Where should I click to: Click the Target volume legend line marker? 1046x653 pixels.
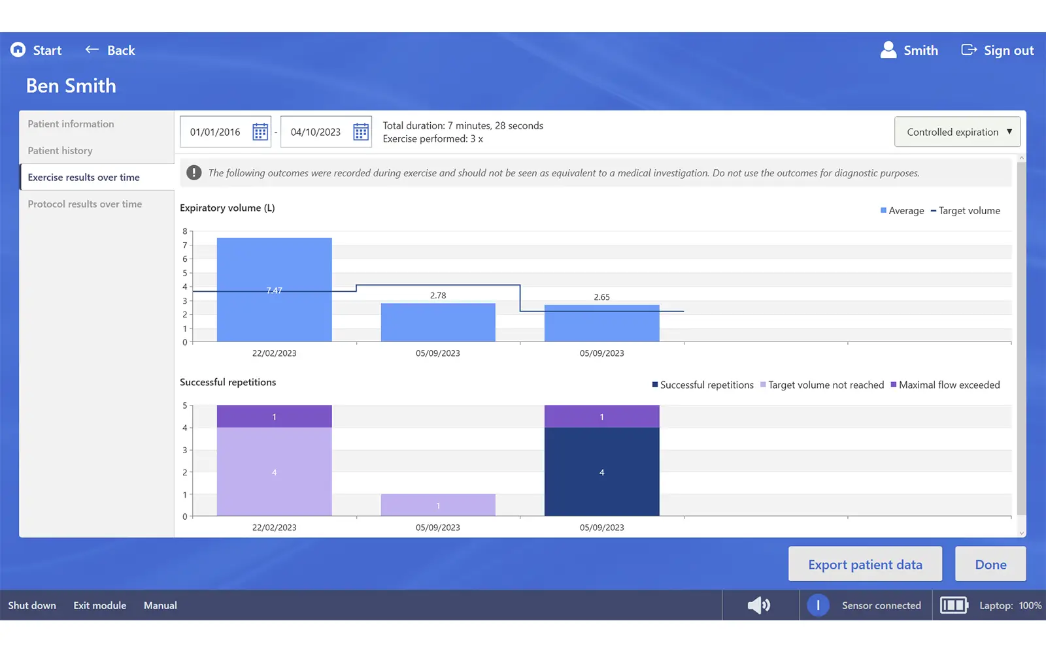(934, 210)
